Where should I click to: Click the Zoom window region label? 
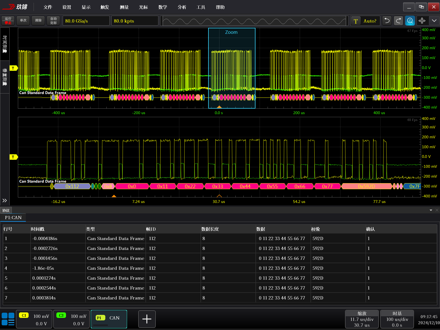(x=231, y=32)
